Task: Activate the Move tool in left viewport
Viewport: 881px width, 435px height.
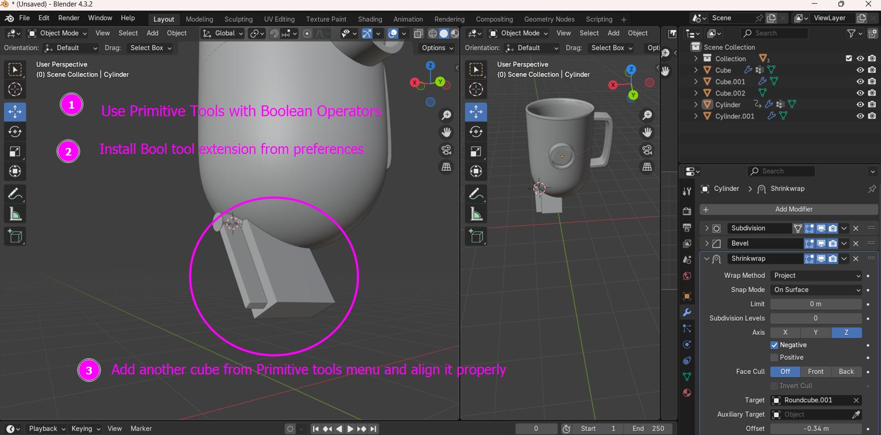Action: click(x=15, y=112)
